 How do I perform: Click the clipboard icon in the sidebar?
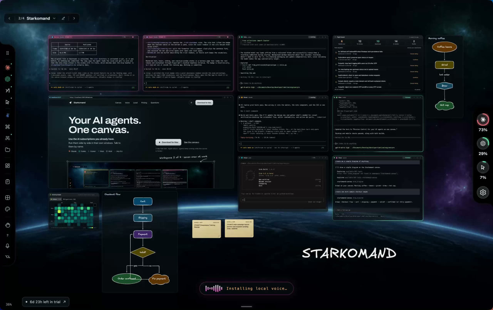(x=7, y=182)
